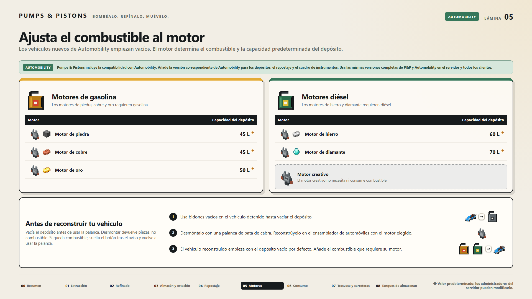
Task: Click the green diesel jerrycan icon
Action: pyautogui.click(x=286, y=100)
